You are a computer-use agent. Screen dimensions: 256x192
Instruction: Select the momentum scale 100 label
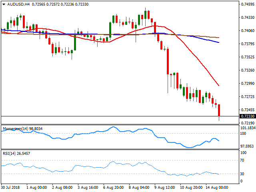[243, 134]
